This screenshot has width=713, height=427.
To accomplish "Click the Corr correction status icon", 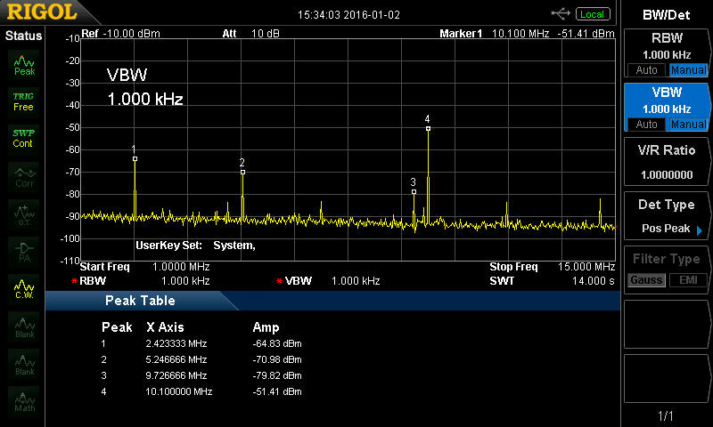I will pos(24,176).
